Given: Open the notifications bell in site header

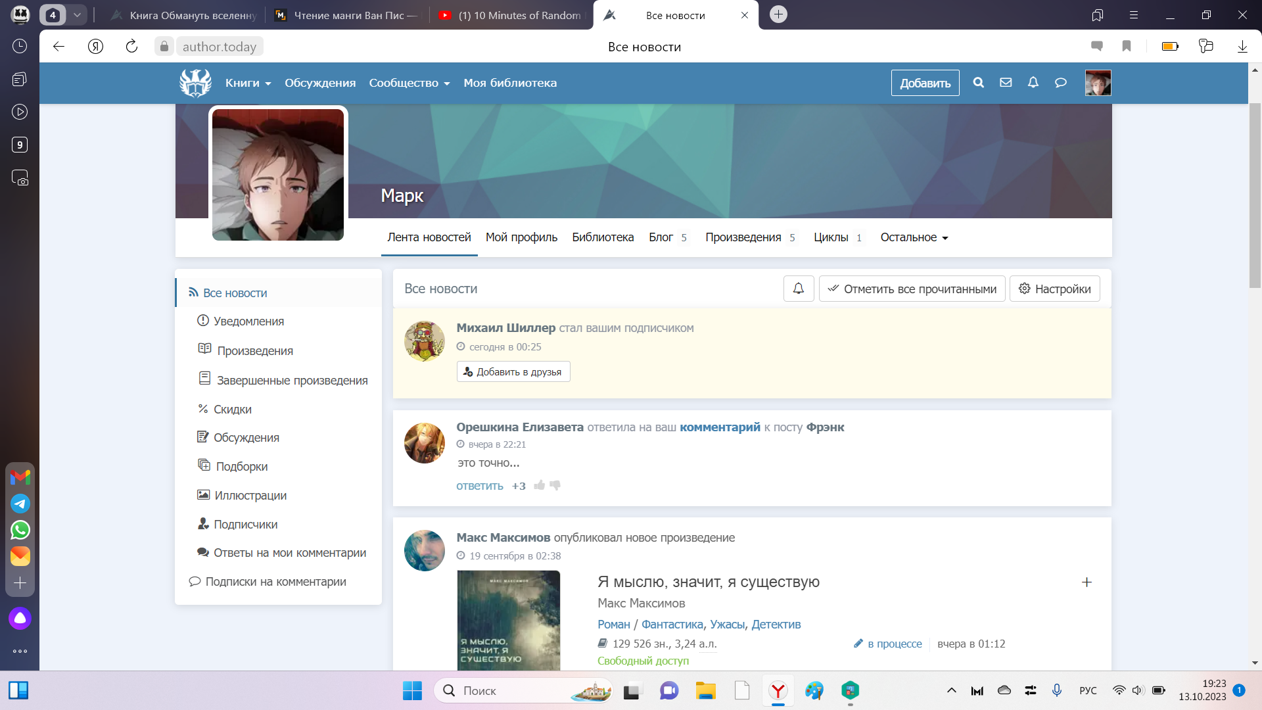Looking at the screenshot, I should click(1033, 83).
